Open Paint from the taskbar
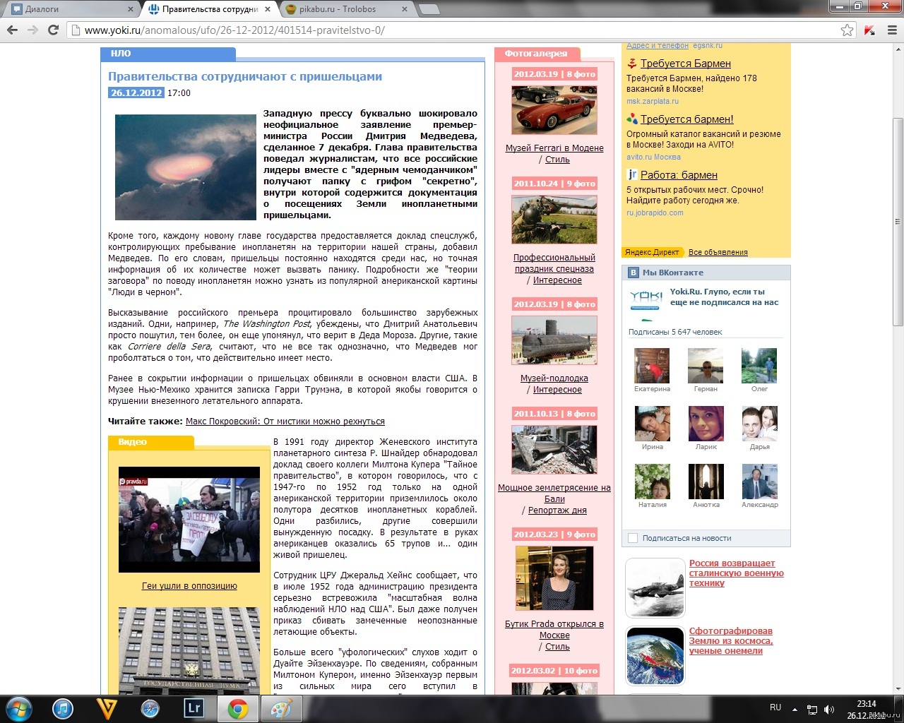The height and width of the screenshot is (723, 904). click(281, 708)
